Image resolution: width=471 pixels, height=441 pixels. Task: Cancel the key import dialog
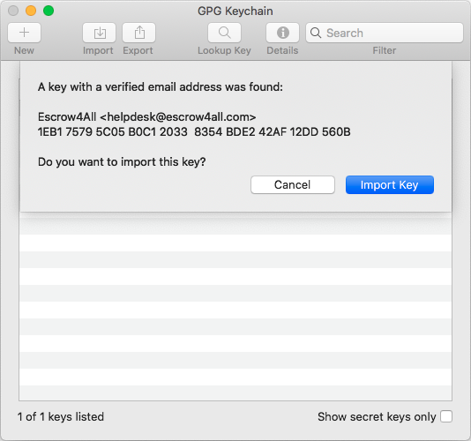point(293,184)
